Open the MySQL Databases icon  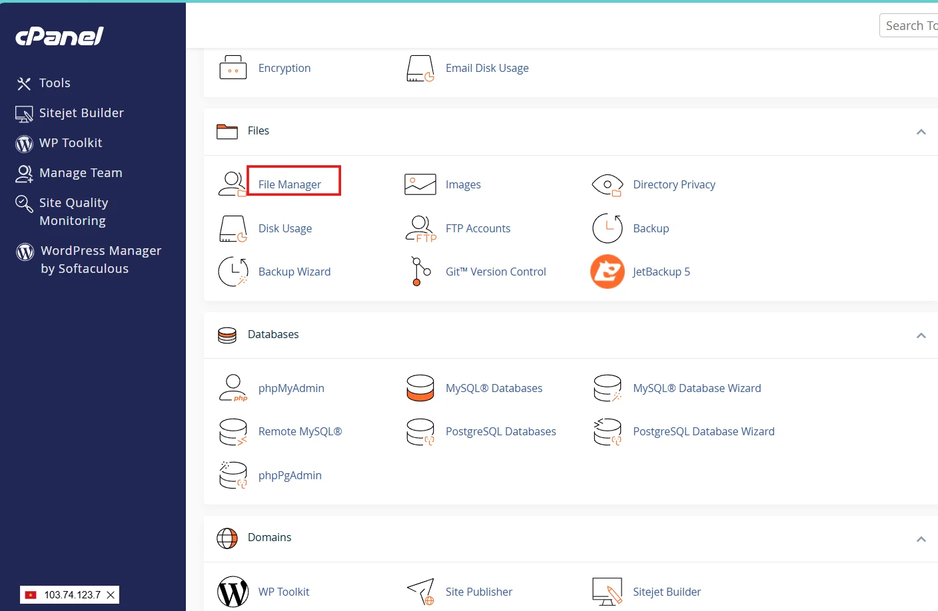coord(420,388)
